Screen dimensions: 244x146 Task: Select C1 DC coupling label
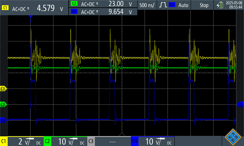click(39, 143)
